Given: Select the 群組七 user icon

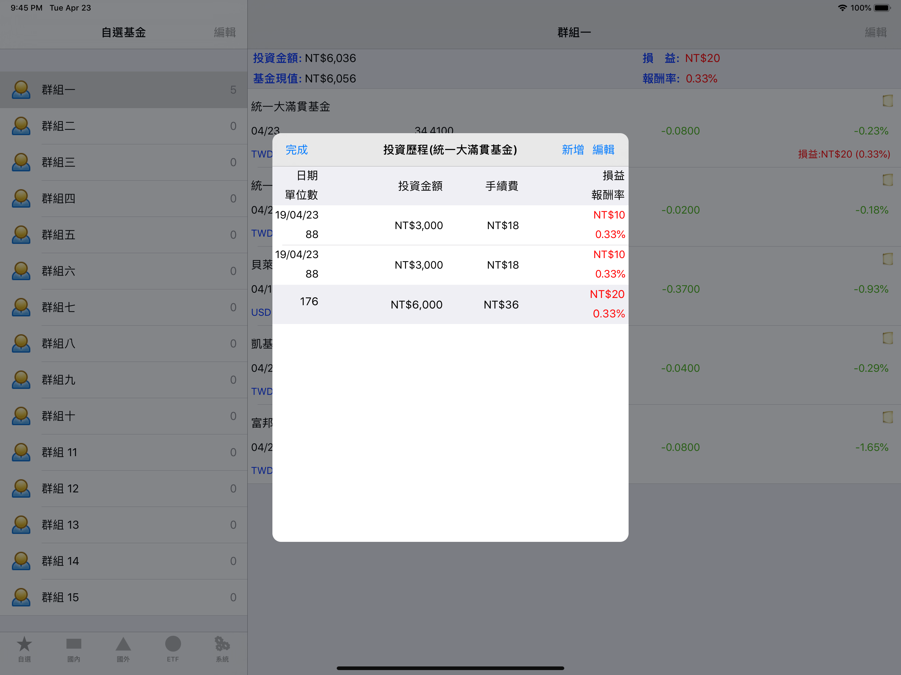Looking at the screenshot, I should click(21, 307).
